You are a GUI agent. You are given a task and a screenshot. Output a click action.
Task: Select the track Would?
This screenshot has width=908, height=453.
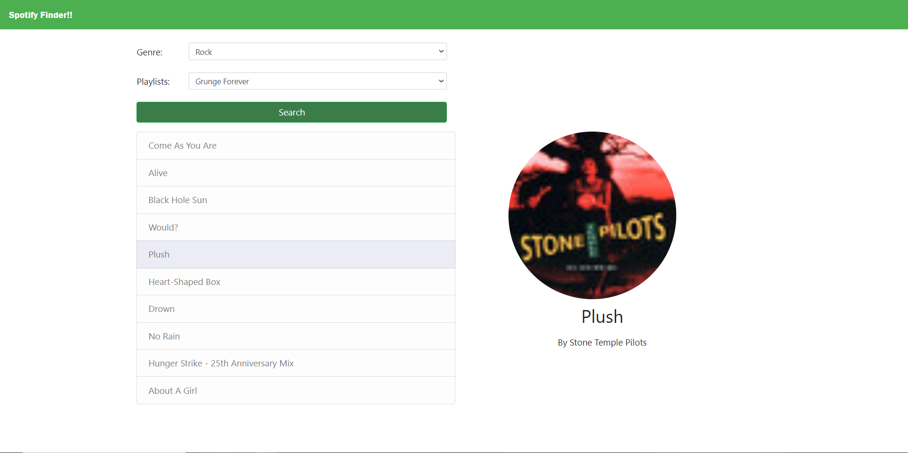pos(296,227)
